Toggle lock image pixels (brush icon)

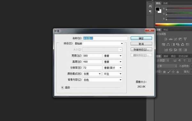coord(169,72)
